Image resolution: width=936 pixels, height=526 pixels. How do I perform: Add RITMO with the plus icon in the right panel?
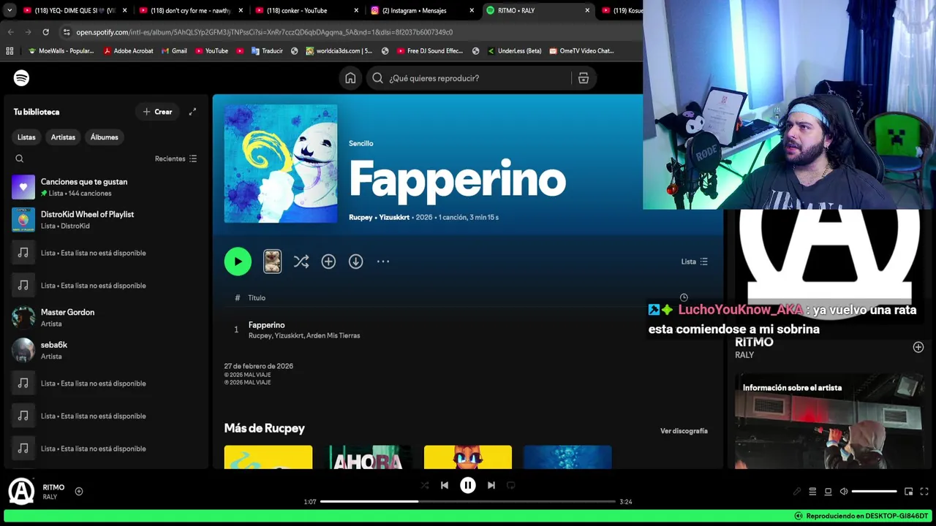point(918,348)
